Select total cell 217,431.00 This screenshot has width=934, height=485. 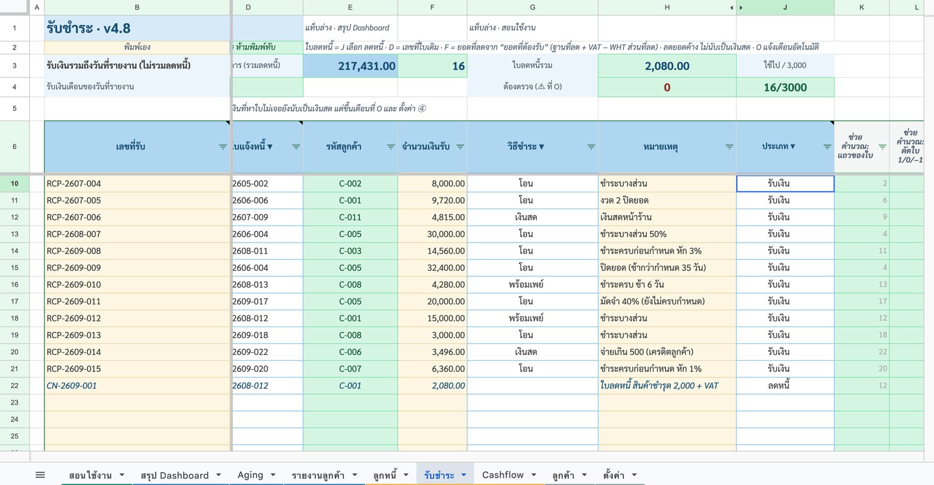pos(350,66)
